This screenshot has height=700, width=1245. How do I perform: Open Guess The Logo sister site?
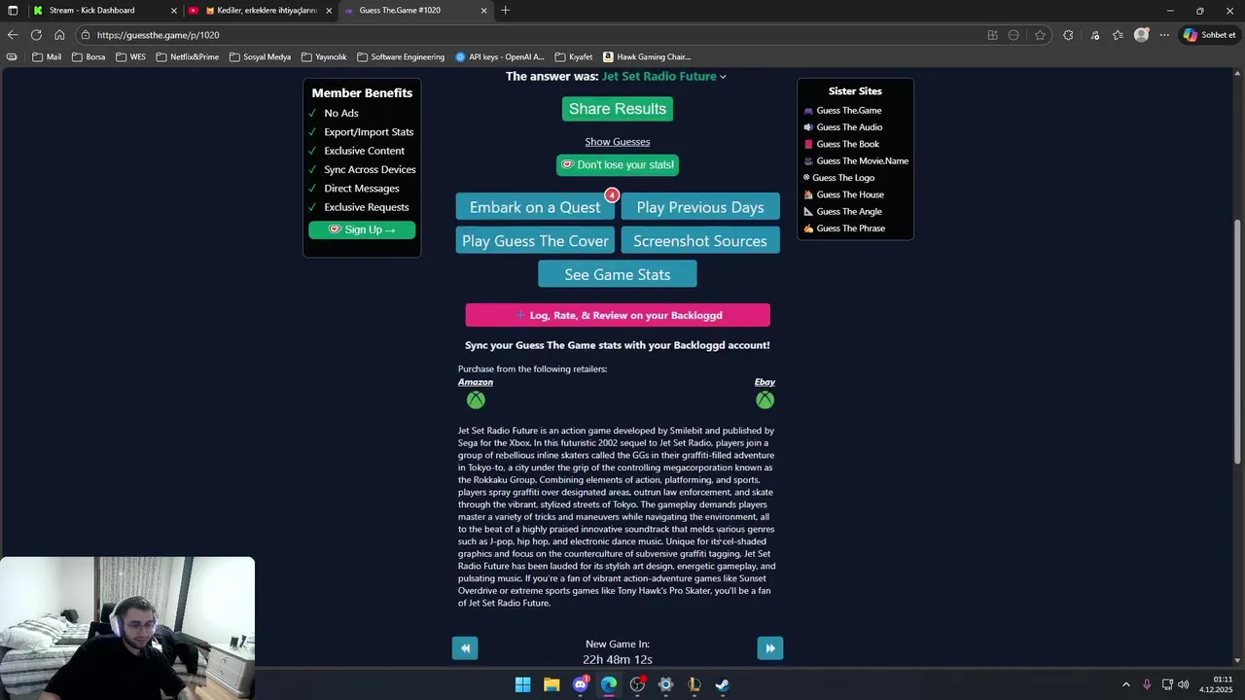coord(838,178)
